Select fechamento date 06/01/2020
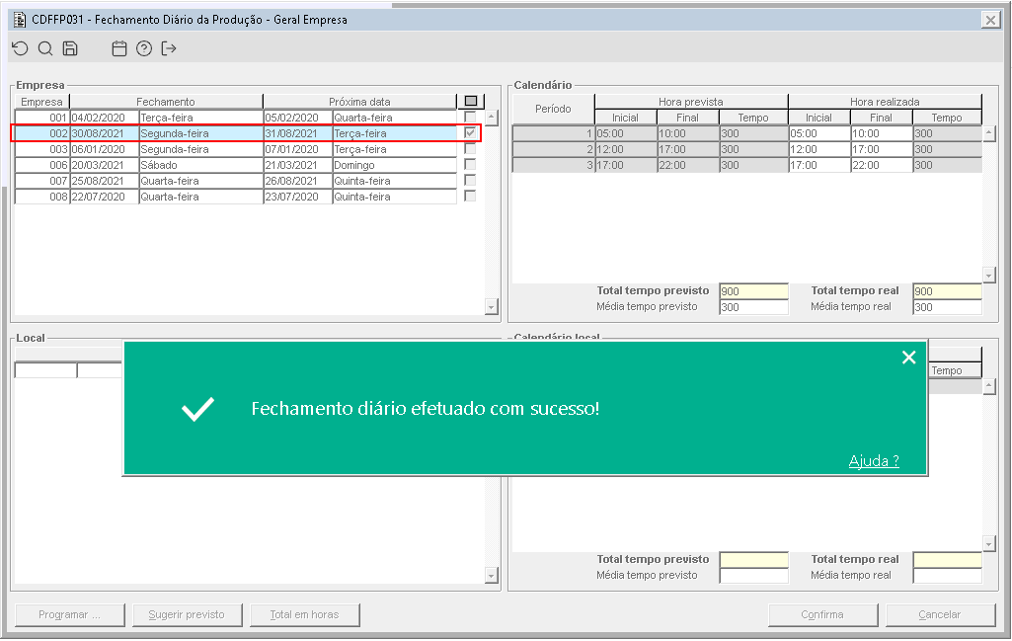 point(104,149)
